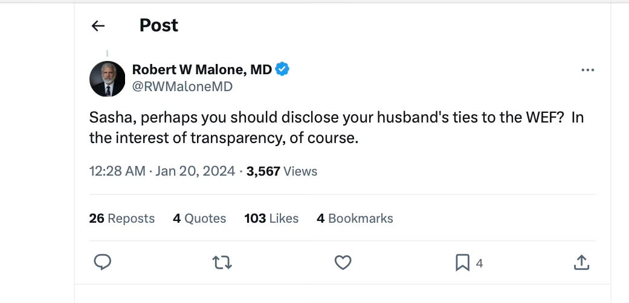Click the blue verified badge
The image size is (629, 303).
tap(282, 69)
